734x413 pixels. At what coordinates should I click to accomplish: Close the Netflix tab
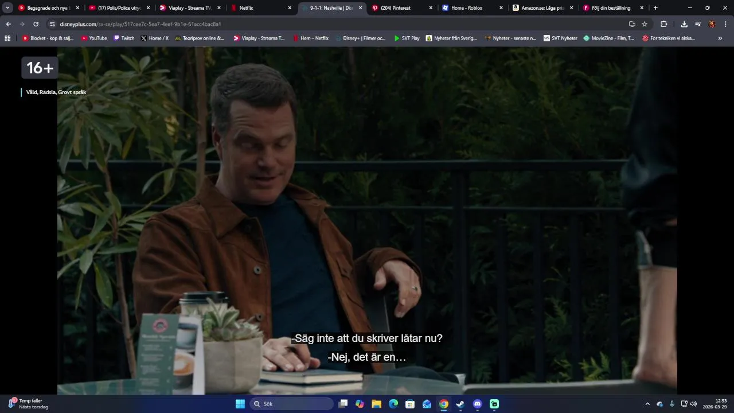290,8
